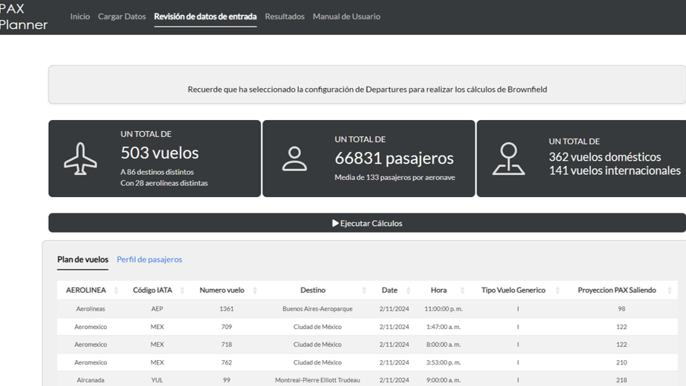Sort table by Destino column arrows
This screenshot has height=386, width=686.
tap(364, 290)
